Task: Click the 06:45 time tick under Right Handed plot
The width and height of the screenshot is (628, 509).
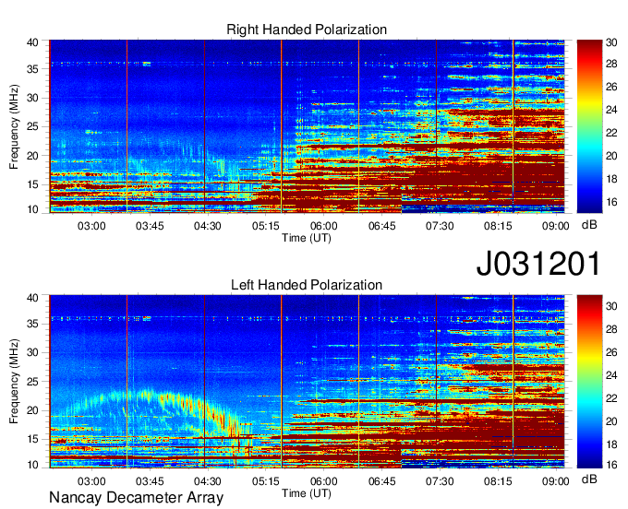Action: tap(381, 226)
